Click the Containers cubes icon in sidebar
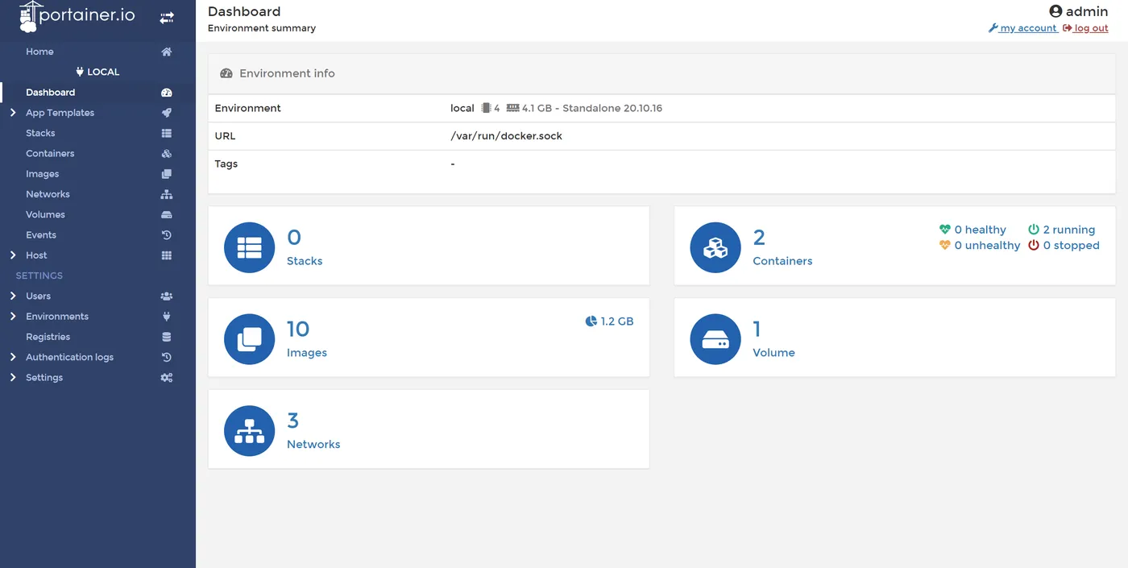The image size is (1128, 568). (167, 154)
